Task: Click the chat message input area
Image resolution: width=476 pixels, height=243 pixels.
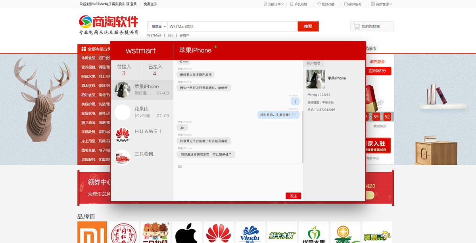Action: pyautogui.click(x=238, y=181)
